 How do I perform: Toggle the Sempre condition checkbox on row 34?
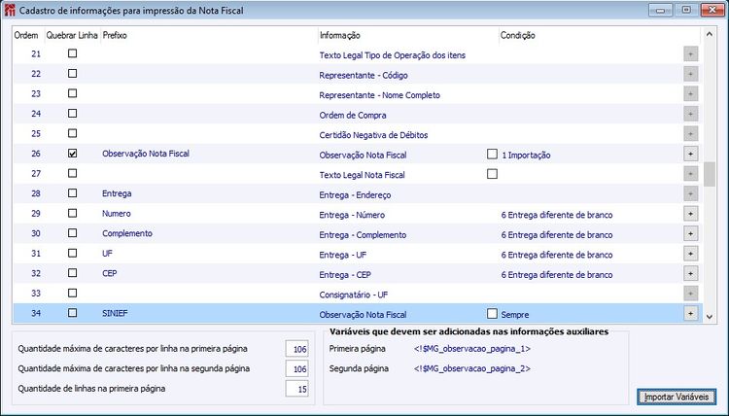pyautogui.click(x=492, y=313)
